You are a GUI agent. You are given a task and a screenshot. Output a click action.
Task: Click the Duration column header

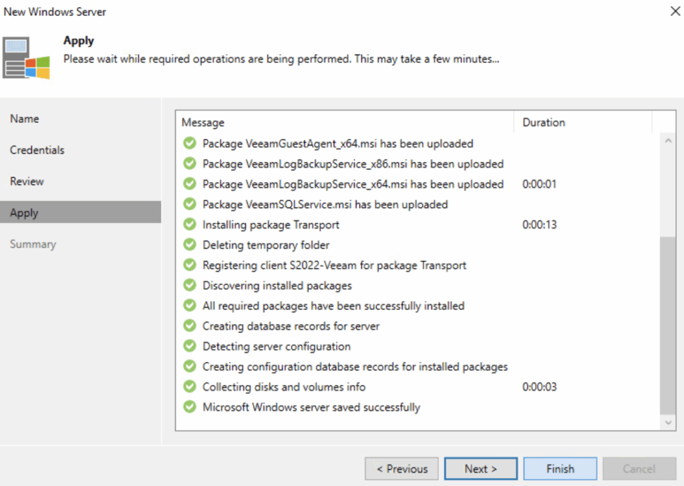[582, 122]
